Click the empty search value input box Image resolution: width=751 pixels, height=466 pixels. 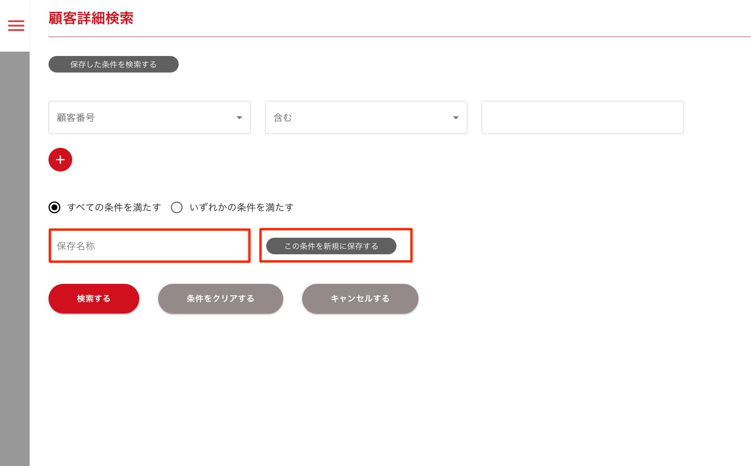pos(582,117)
